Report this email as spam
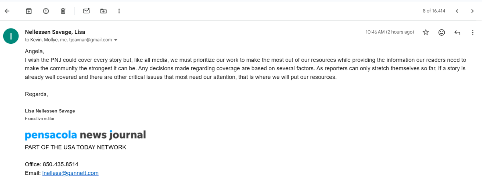Viewport: 482px width, 184px height. tap(46, 11)
